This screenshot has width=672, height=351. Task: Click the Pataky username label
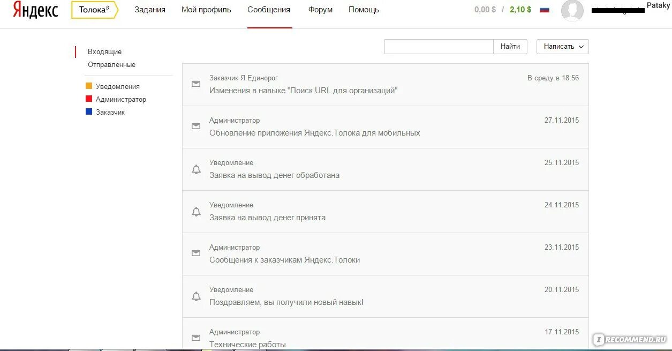(658, 5)
